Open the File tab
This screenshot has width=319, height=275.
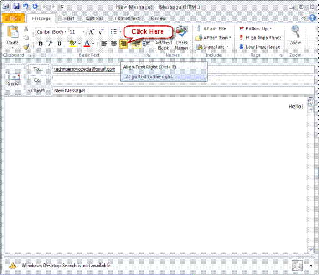[x=13, y=18]
